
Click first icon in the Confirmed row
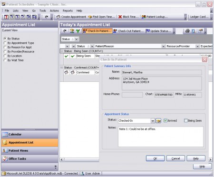click(67, 72)
